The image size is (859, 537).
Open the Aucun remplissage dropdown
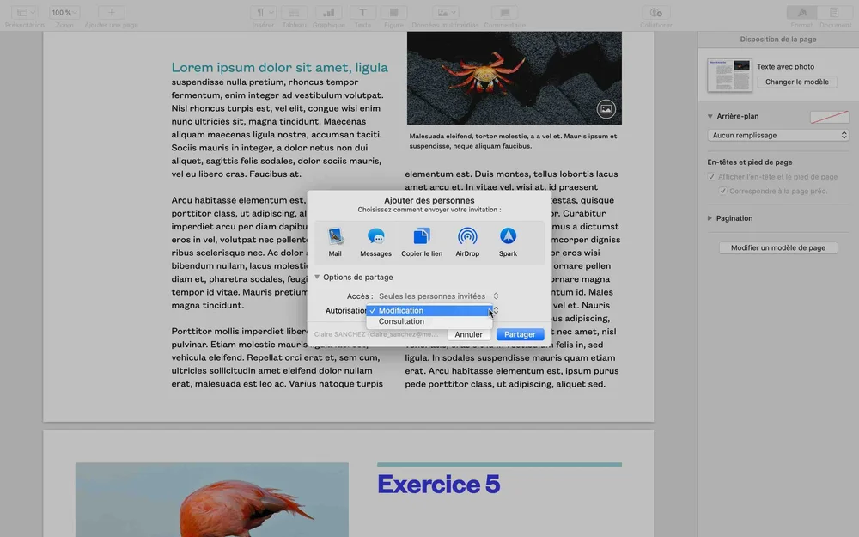tap(778, 136)
